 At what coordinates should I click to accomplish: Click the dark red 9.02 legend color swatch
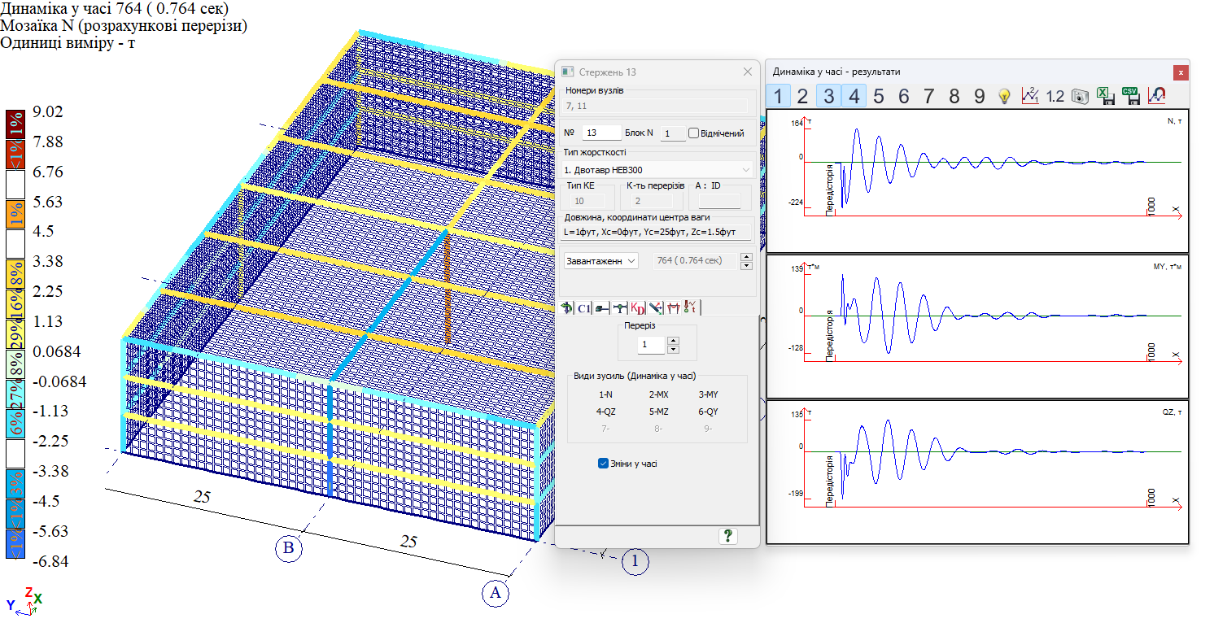coord(15,125)
